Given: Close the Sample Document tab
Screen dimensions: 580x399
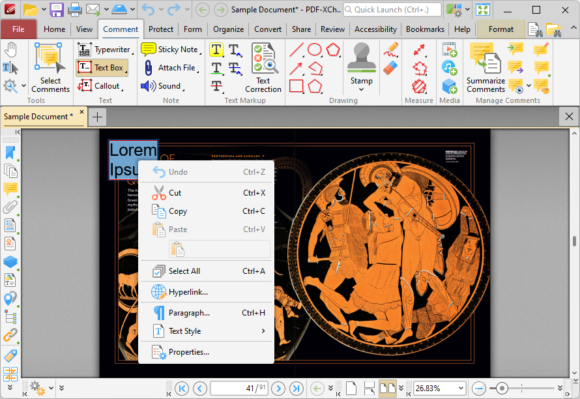Looking at the screenshot, I should (x=81, y=111).
